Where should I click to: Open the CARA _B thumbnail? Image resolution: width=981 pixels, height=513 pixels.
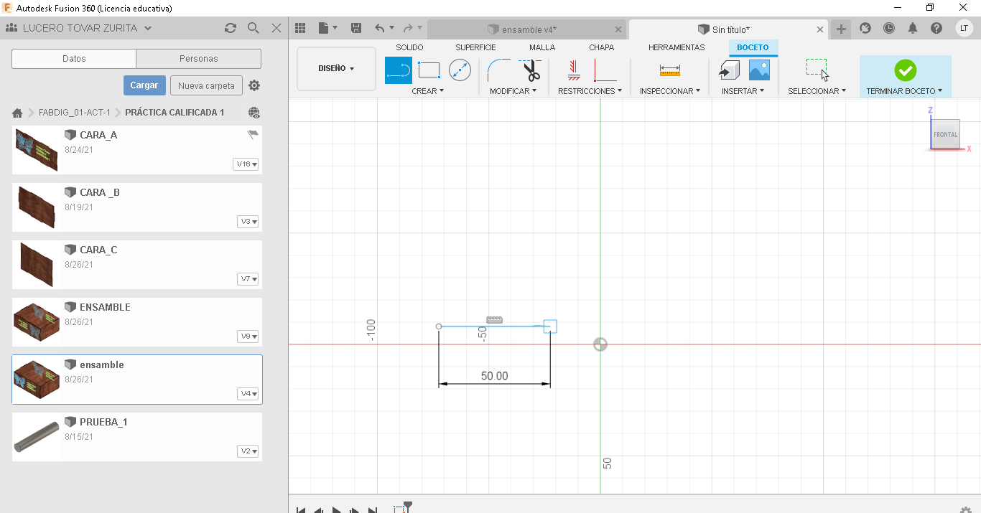coord(36,207)
